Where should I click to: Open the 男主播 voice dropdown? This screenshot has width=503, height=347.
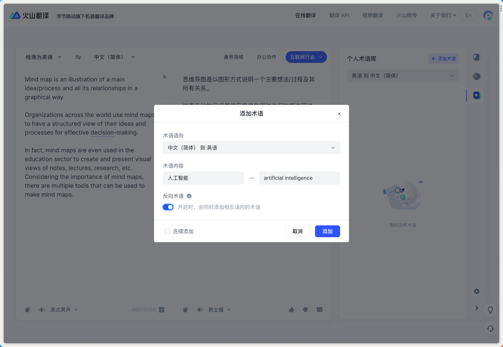coord(219,310)
